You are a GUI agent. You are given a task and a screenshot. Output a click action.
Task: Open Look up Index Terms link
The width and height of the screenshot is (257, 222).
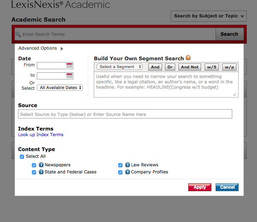(41, 135)
